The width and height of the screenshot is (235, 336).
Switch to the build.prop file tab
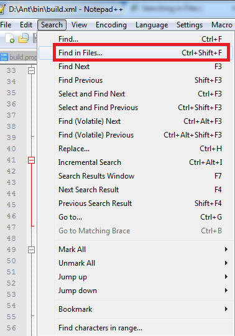pos(19,57)
